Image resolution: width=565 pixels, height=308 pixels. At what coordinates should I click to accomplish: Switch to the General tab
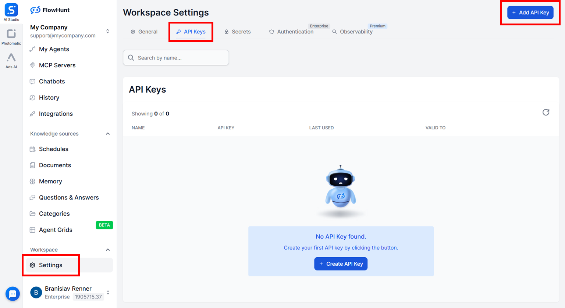coord(144,32)
